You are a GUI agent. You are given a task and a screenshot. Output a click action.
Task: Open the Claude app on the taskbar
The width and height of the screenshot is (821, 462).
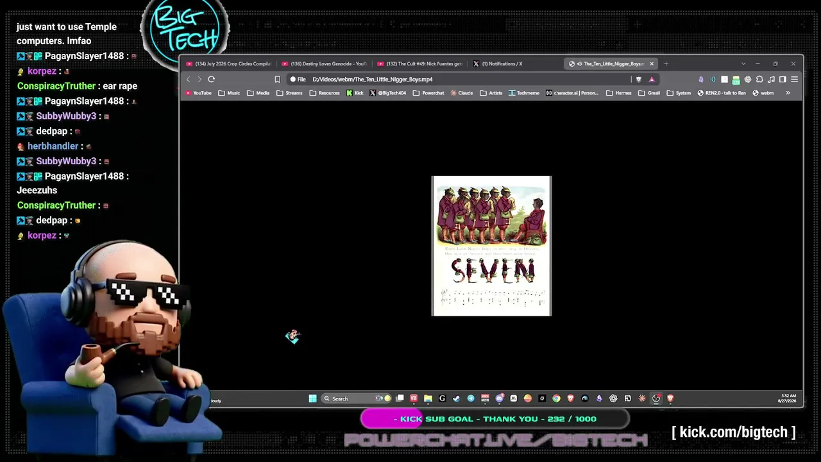[x=642, y=398]
